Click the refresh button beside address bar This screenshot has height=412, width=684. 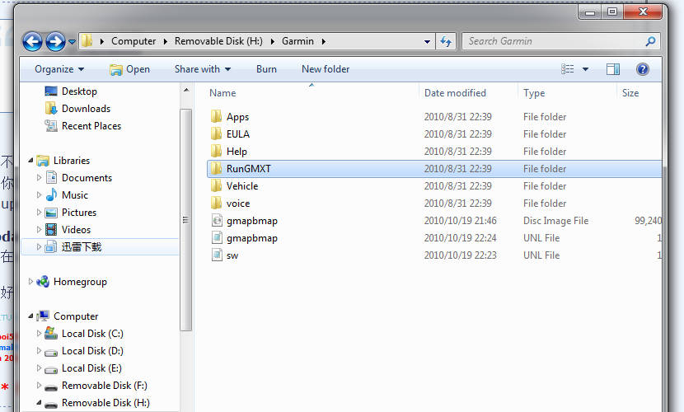tap(446, 41)
